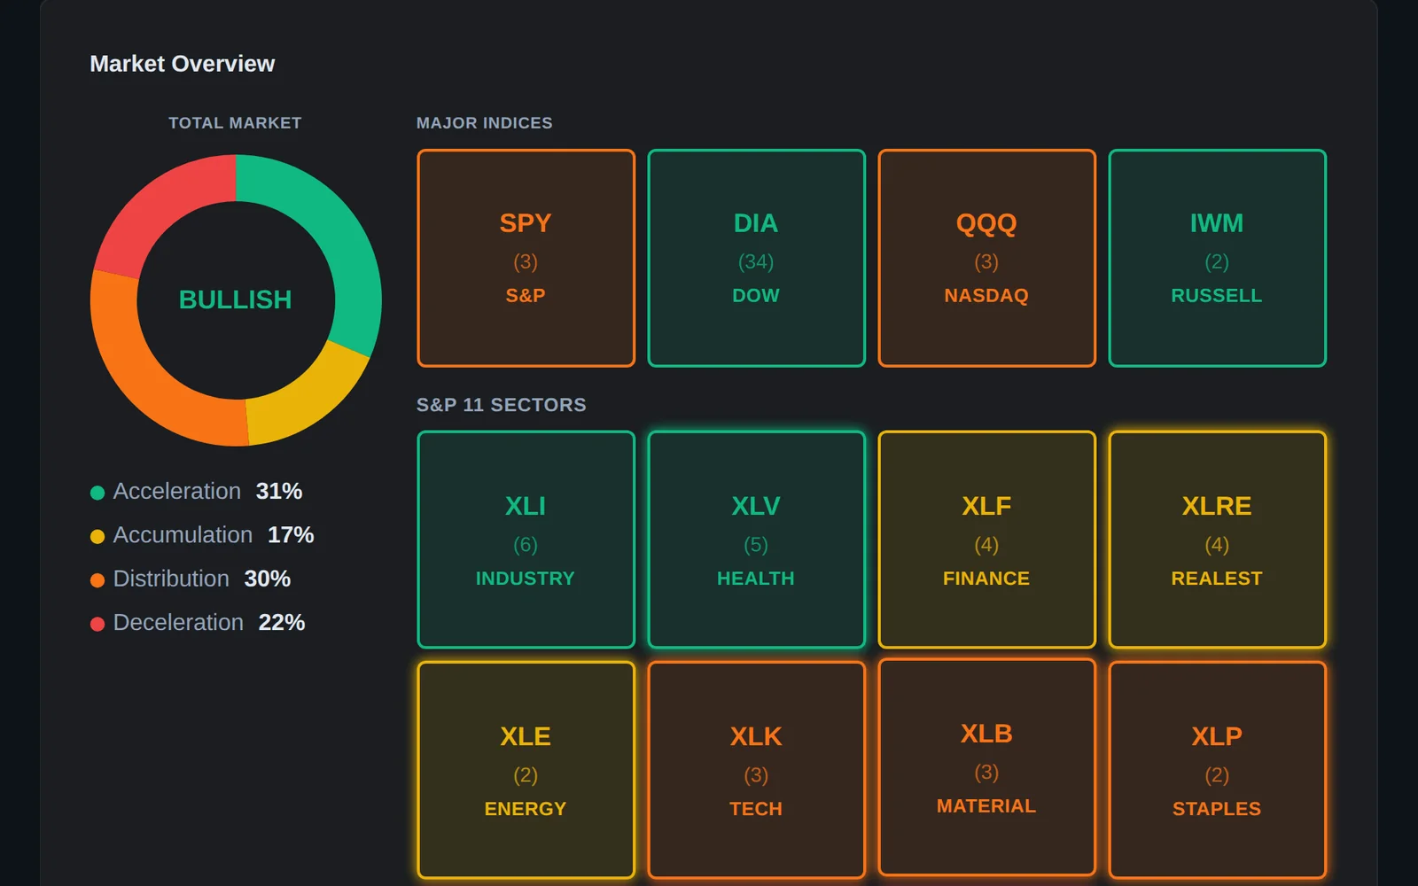Click the orange Distribution legend dot
1418x886 pixels.
(x=97, y=580)
